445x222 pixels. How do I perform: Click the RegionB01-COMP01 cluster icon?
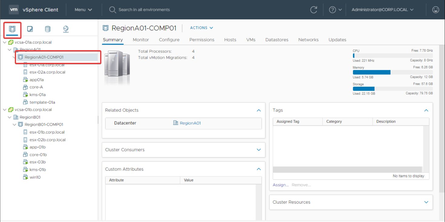point(21,124)
